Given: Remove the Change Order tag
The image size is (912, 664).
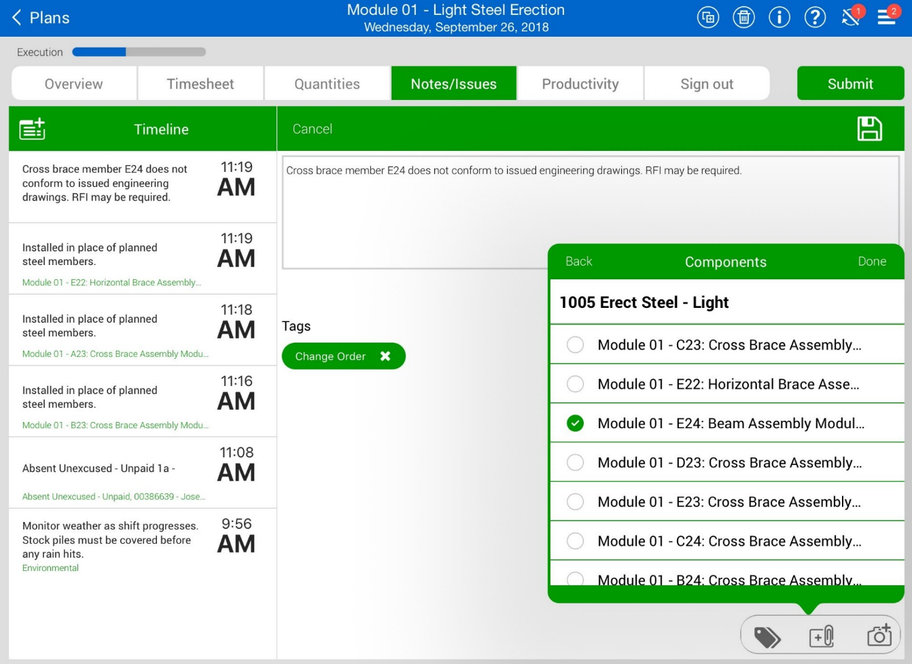Looking at the screenshot, I should 385,356.
